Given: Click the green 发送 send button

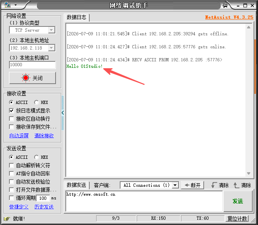Looking at the screenshot, I should (x=238, y=201).
